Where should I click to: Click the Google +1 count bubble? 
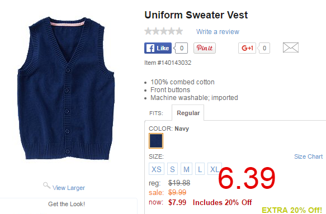point(264,48)
